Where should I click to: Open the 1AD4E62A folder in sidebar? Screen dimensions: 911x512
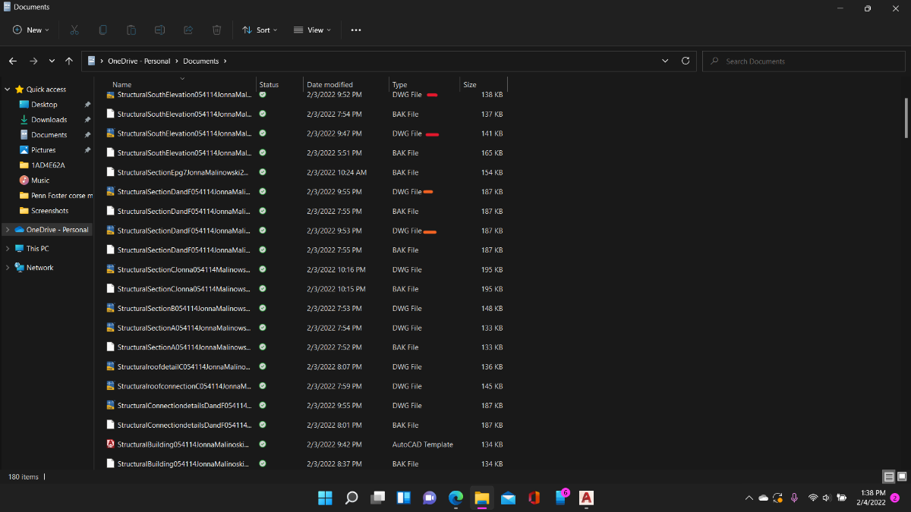tap(47, 165)
